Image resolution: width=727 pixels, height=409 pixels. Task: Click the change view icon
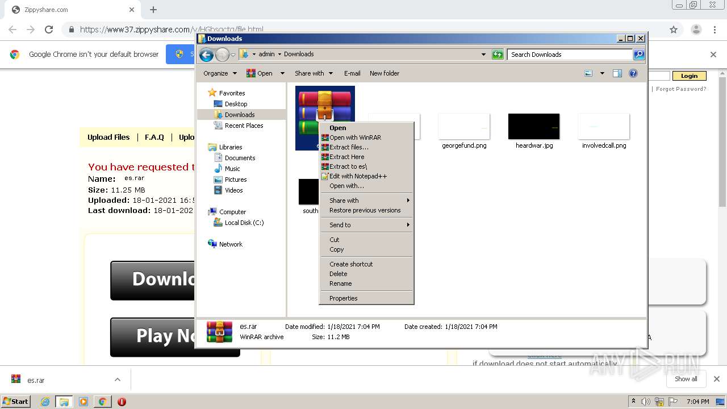pos(588,73)
